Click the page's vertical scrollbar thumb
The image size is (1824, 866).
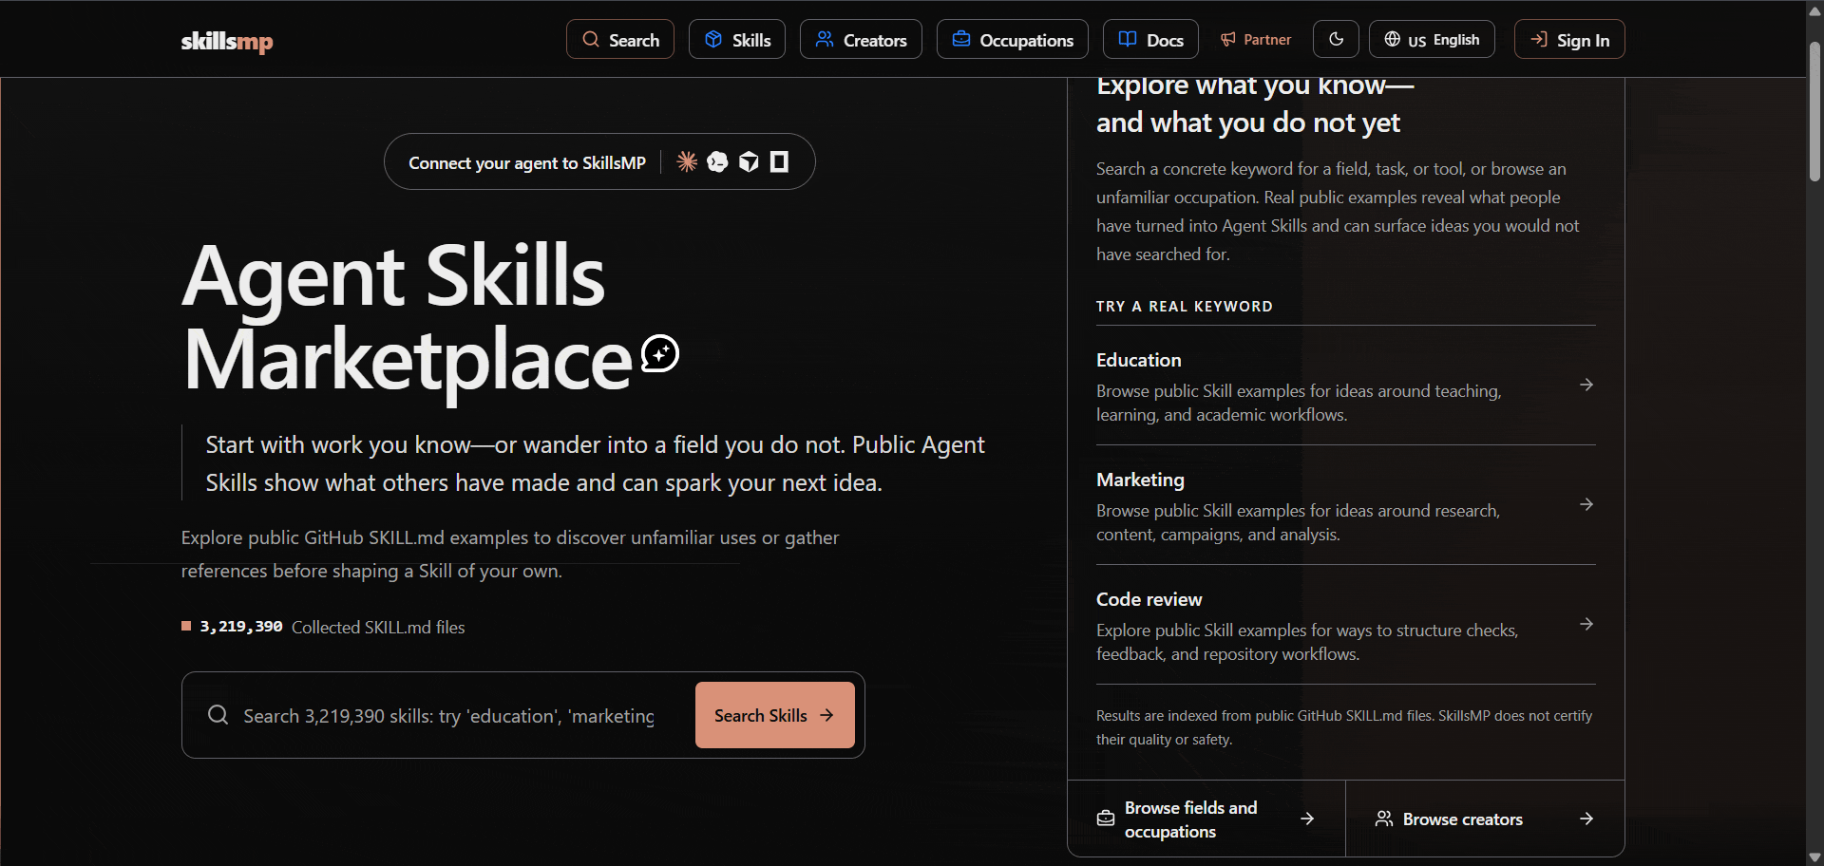1814,112
